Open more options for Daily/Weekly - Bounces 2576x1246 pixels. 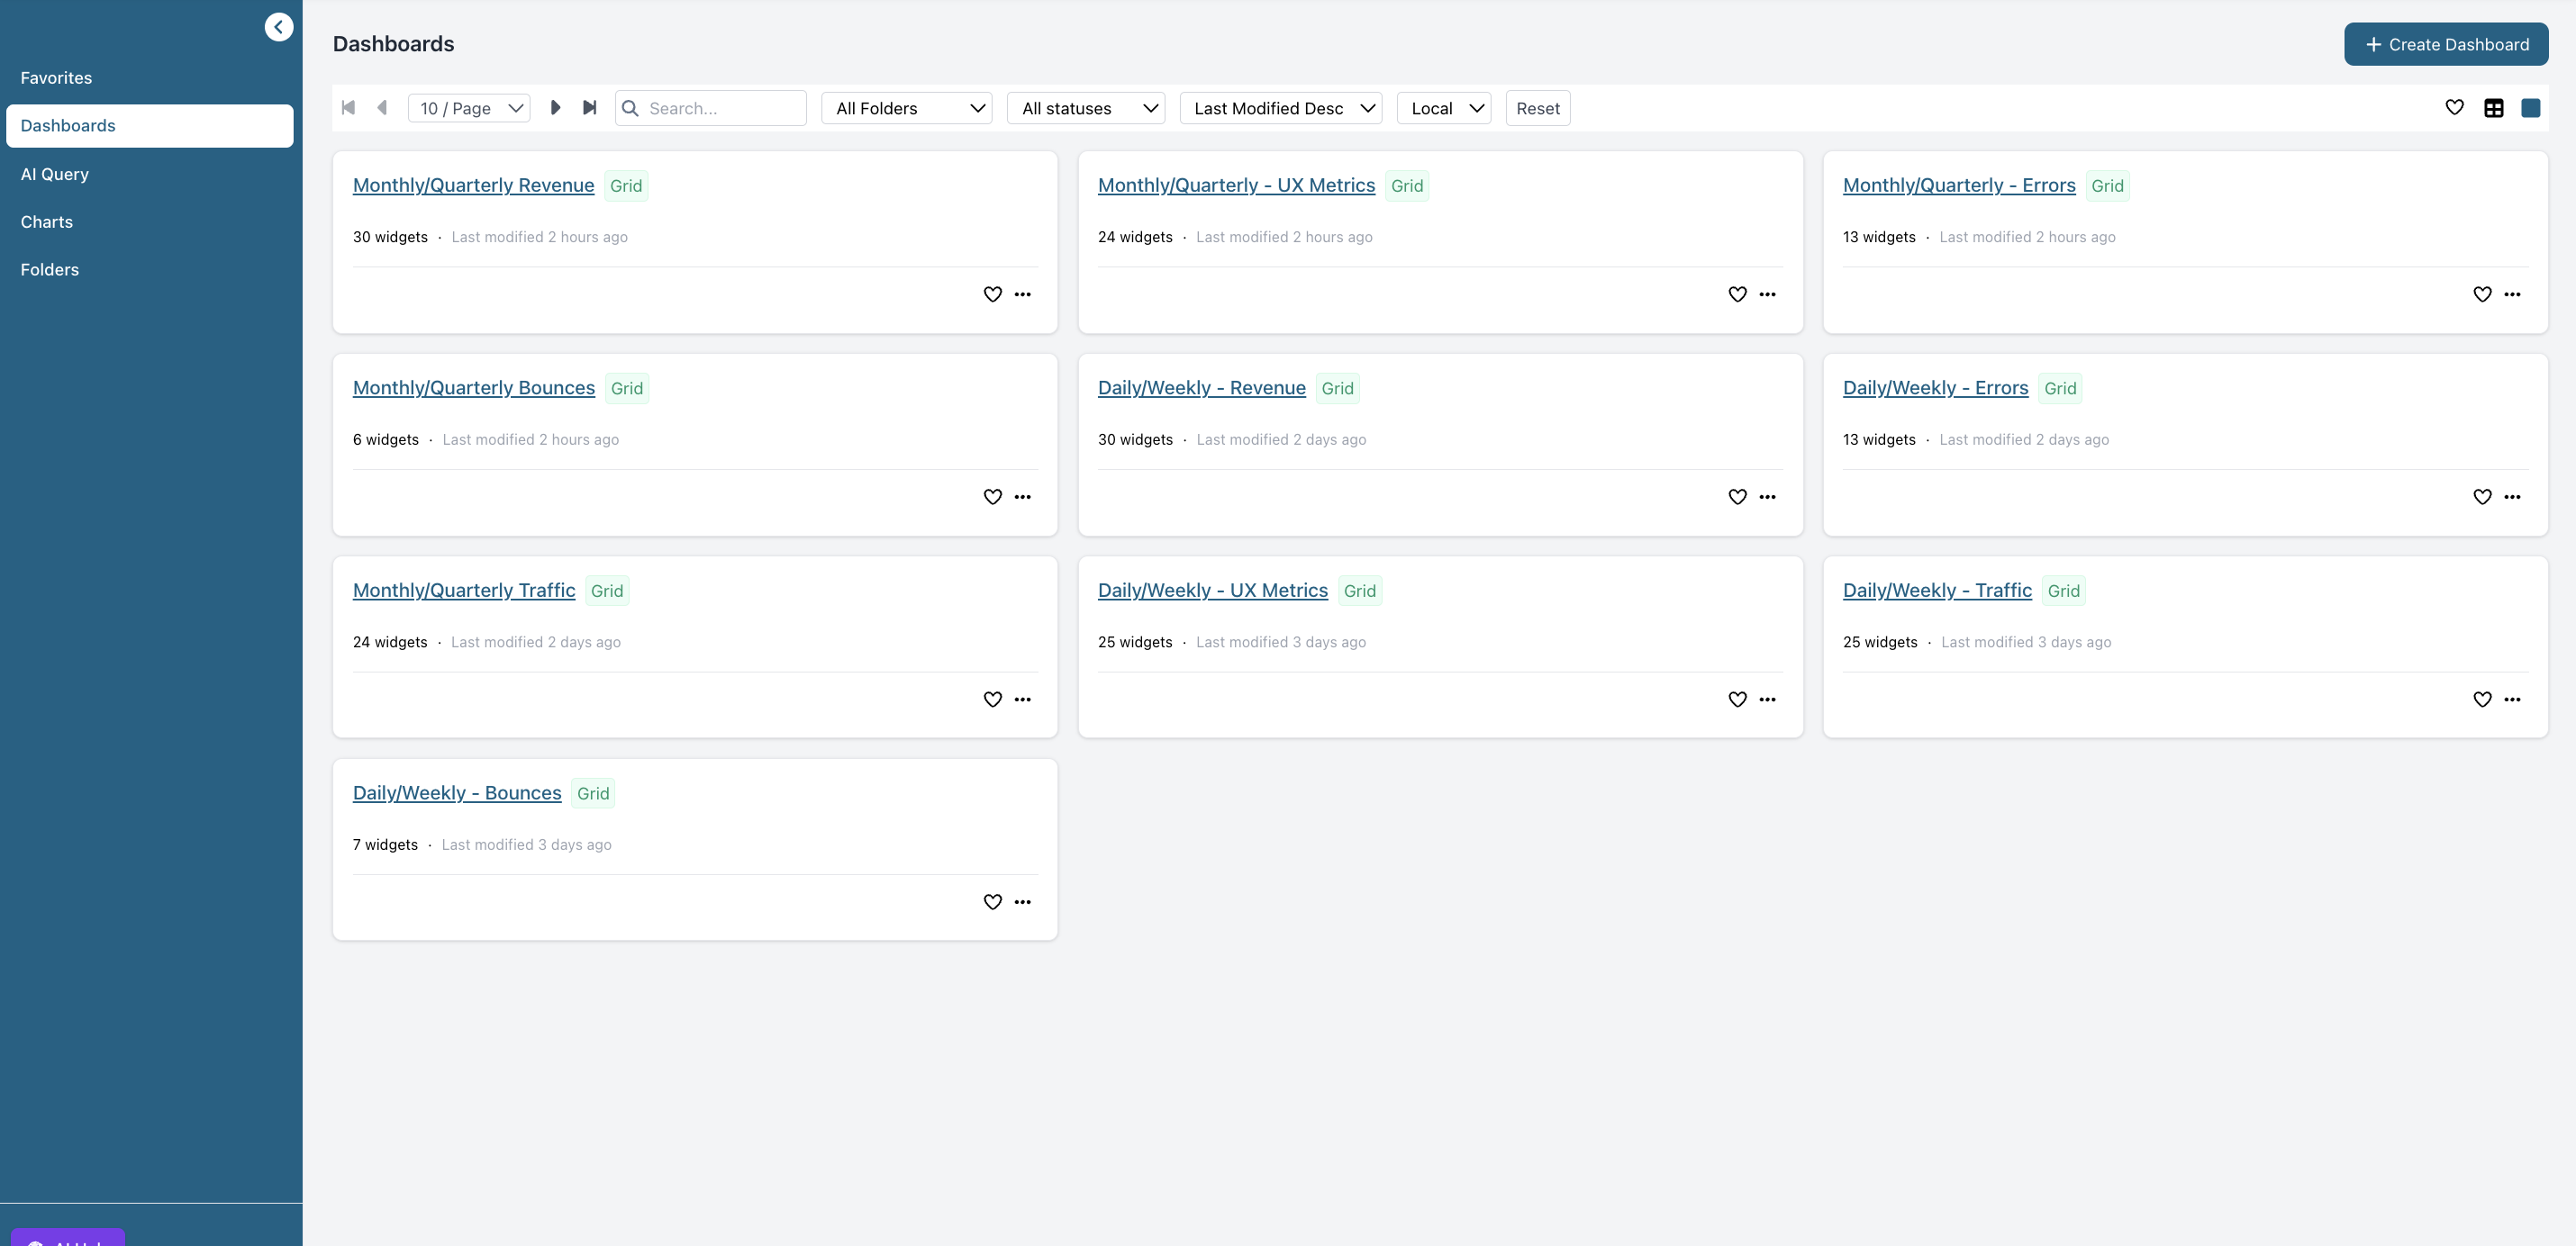pos(1022,902)
